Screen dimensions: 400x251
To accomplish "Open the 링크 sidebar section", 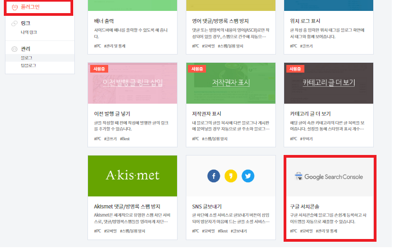I will tap(26, 23).
